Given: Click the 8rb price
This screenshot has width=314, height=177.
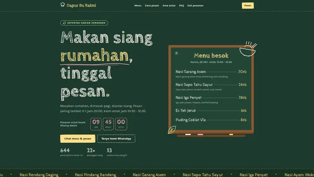Looking at the screenshot, I should pyautogui.click(x=243, y=120).
